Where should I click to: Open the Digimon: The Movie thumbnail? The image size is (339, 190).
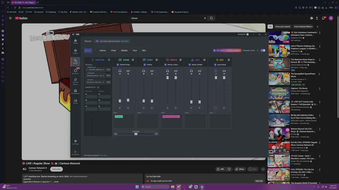279,93
